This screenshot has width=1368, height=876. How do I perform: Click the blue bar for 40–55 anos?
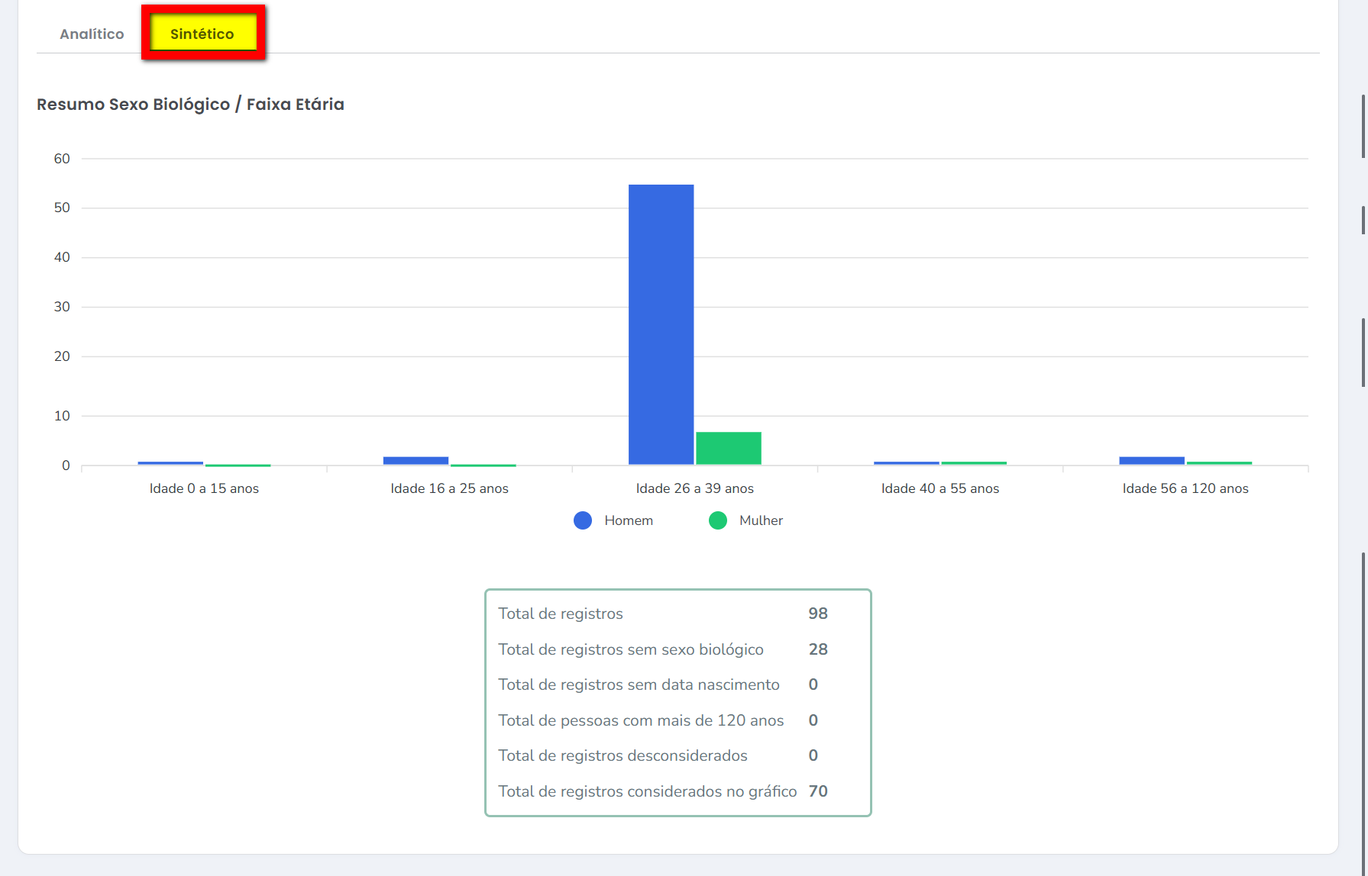(906, 463)
